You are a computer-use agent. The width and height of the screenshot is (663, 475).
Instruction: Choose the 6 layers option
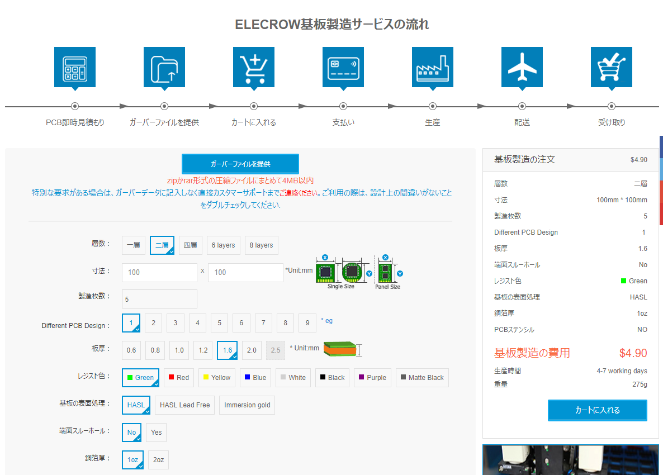tap(223, 245)
